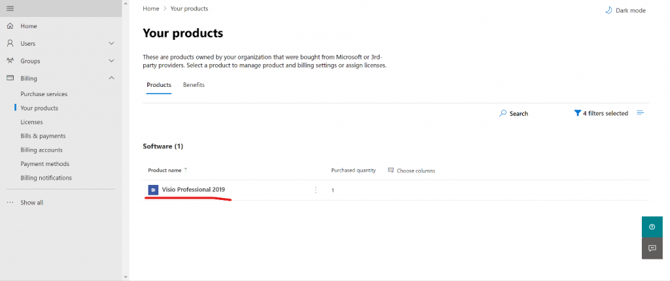Expand the Groups section chevron
Screen dimensions: 670x281
click(x=111, y=61)
